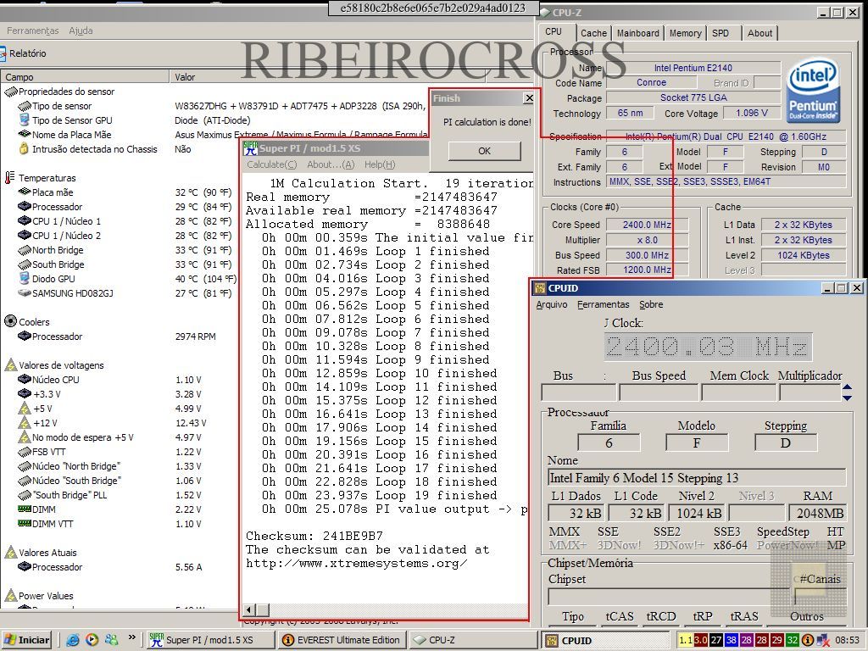Launch Internet Explorer from quick launch
The width and height of the screenshot is (868, 651).
73,640
